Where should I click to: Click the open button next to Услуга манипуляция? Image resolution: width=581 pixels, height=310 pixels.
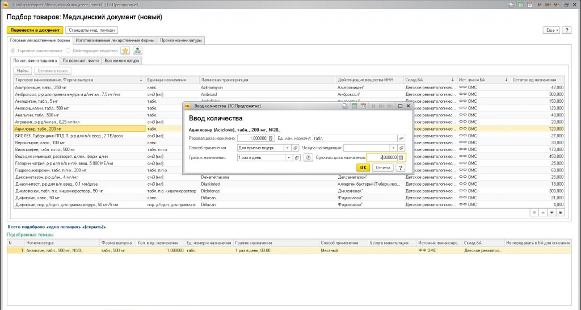[x=401, y=148]
